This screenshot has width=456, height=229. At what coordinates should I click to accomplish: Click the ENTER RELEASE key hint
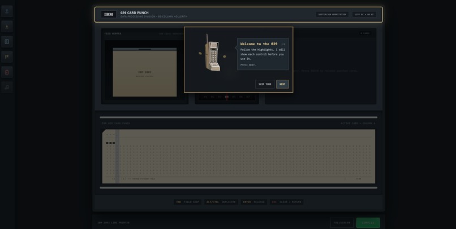click(x=254, y=202)
